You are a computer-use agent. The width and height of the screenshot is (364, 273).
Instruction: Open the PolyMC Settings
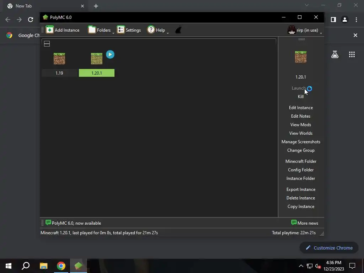coord(129,30)
